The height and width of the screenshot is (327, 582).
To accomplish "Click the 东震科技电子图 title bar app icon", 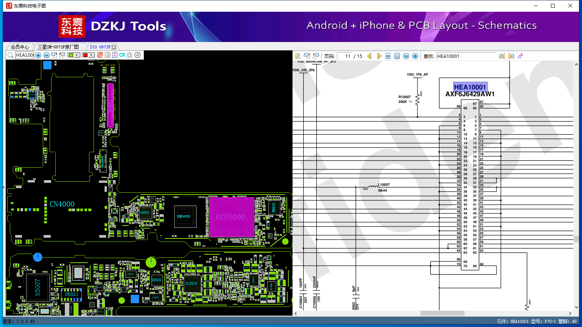I will [9, 6].
